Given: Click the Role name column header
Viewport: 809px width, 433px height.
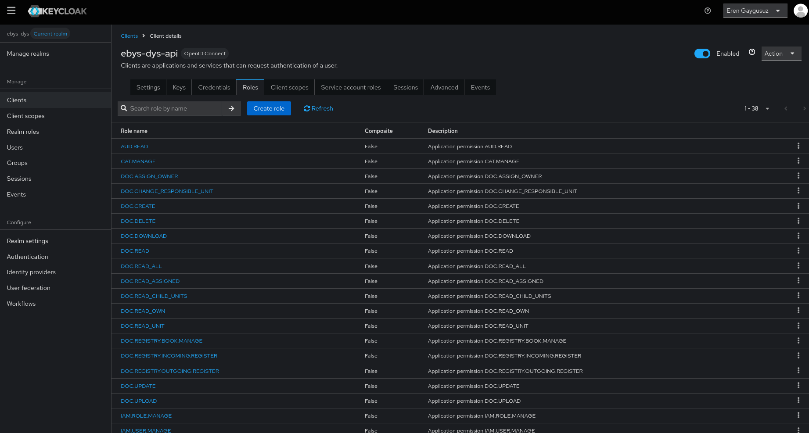Looking at the screenshot, I should [134, 131].
